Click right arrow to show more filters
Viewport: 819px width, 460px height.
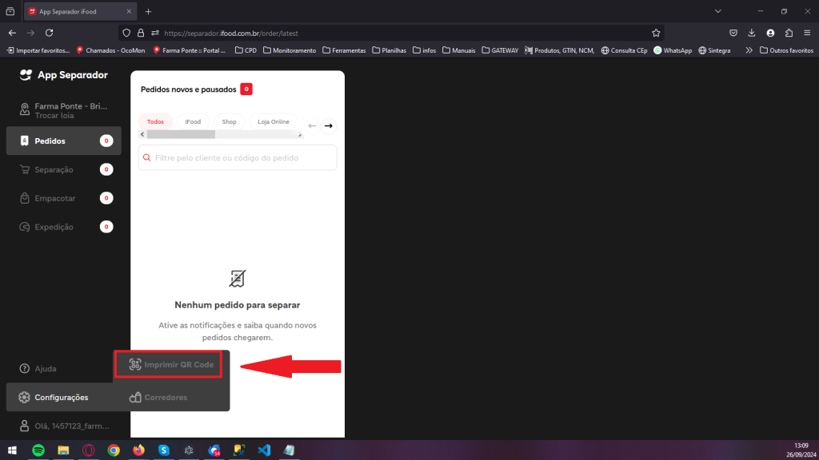(x=329, y=125)
